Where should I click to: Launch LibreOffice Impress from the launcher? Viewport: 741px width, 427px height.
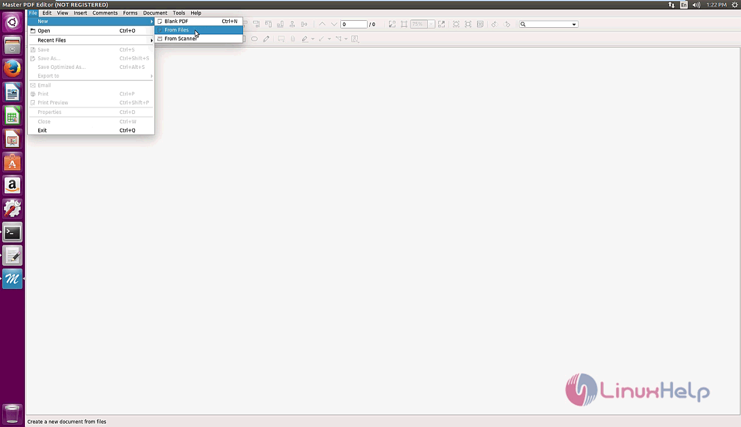click(x=12, y=139)
